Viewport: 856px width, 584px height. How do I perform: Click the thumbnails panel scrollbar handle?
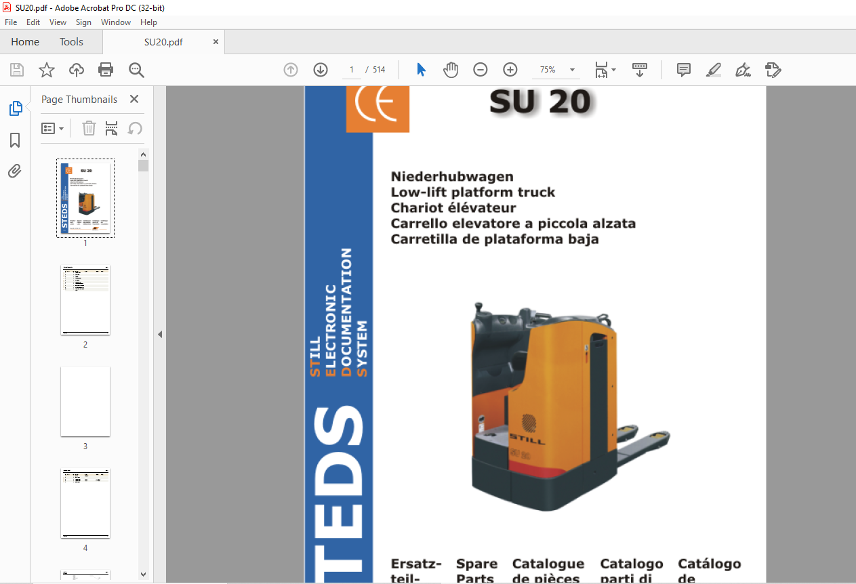pyautogui.click(x=143, y=166)
